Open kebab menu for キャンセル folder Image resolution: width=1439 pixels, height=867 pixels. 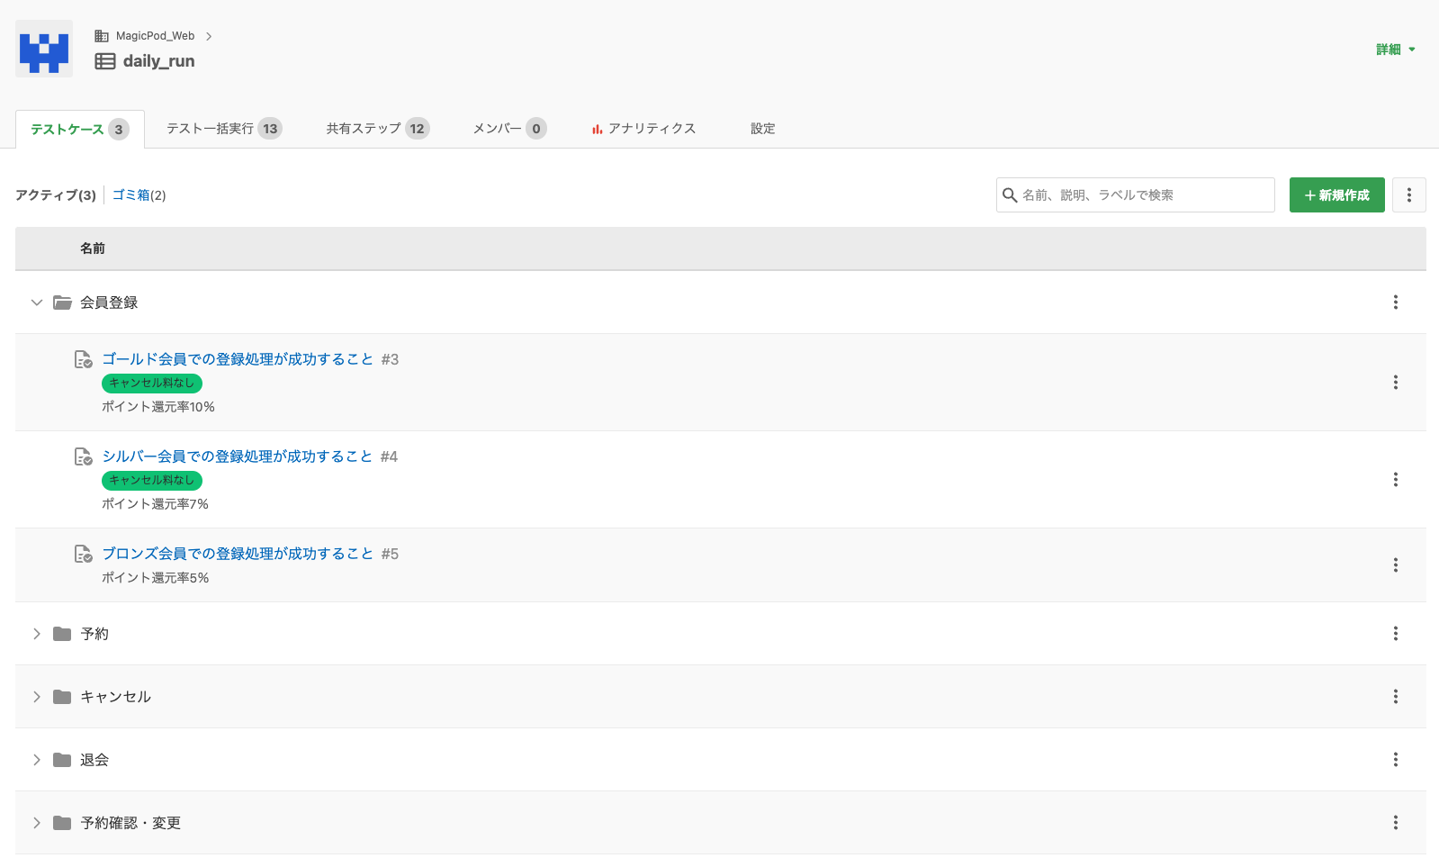[1395, 697]
